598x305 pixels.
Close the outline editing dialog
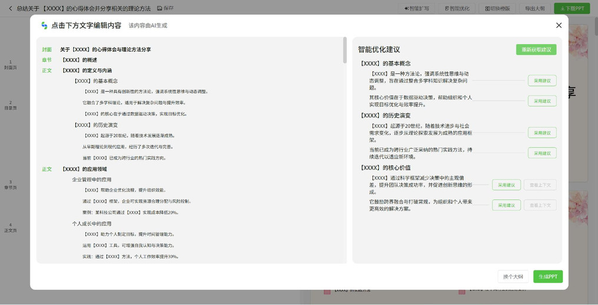[x=559, y=25]
